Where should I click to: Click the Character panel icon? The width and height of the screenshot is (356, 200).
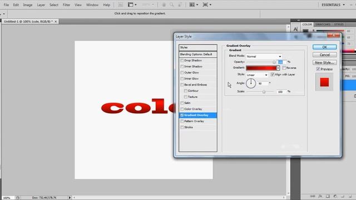(295, 29)
